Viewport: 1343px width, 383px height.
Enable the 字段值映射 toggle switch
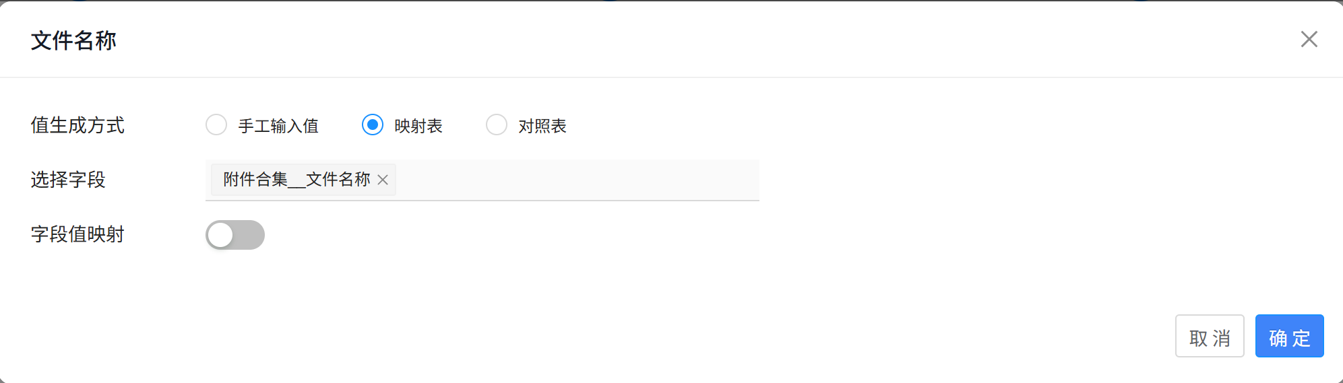coord(235,235)
